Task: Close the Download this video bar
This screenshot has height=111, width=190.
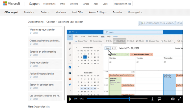Action: click(x=181, y=23)
